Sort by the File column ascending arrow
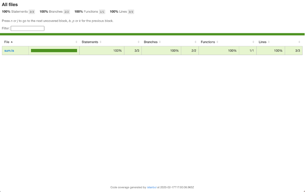305x192 pixels. pyautogui.click(x=12, y=42)
